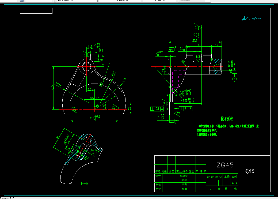Switch to the Layout2 tab
Screen dimensions: 278x199
pos(6,198)
